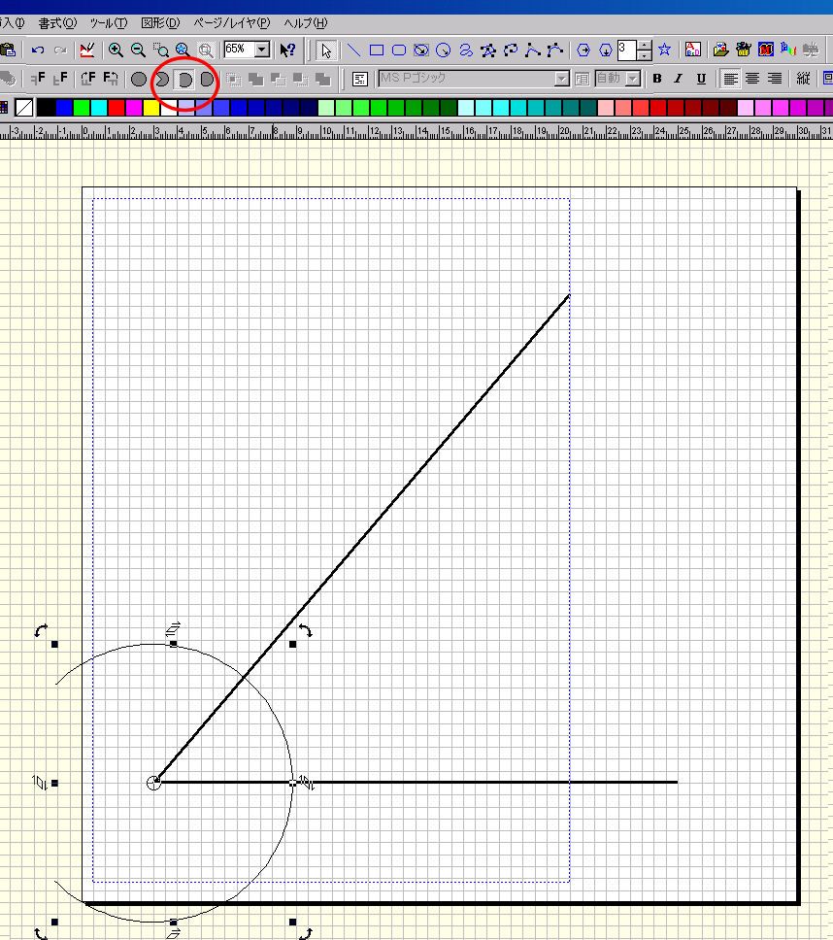Click the half-circle D-shaped arc icon

pyautogui.click(x=183, y=79)
